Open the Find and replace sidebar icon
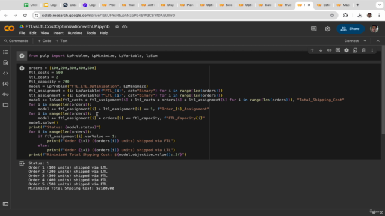385x216 pixels. point(5,62)
